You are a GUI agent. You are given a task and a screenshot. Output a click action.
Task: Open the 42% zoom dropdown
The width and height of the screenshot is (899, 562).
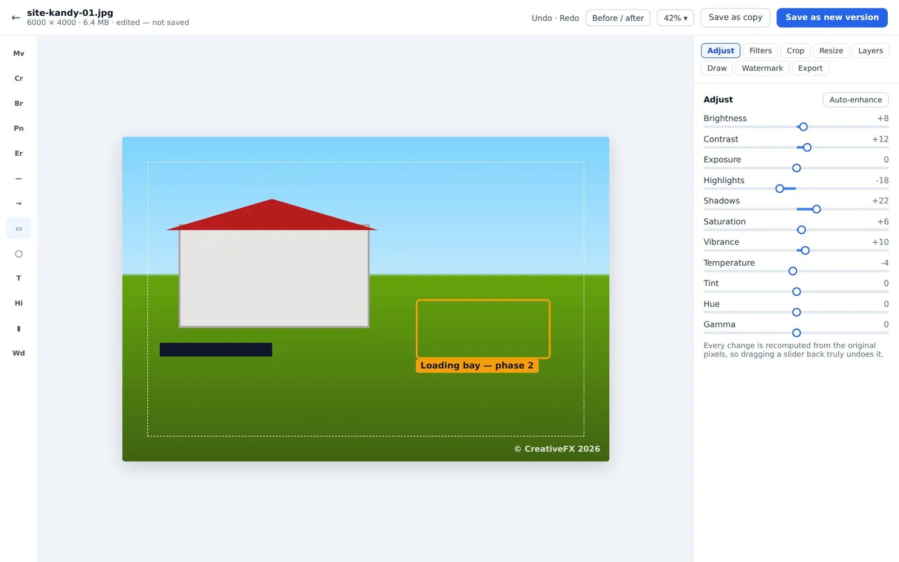click(675, 18)
